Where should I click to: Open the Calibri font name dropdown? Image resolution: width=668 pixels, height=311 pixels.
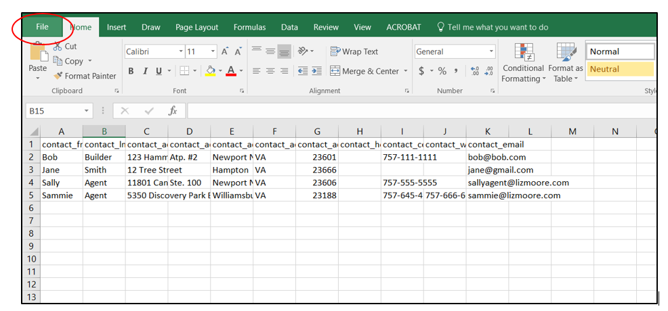pyautogui.click(x=181, y=51)
